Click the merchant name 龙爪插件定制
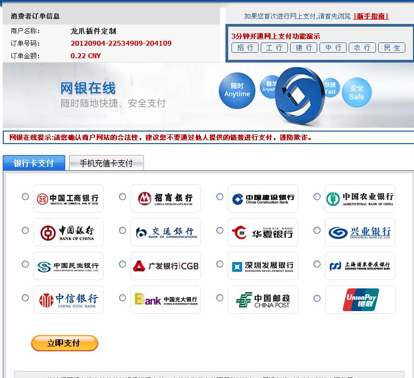 coord(93,31)
